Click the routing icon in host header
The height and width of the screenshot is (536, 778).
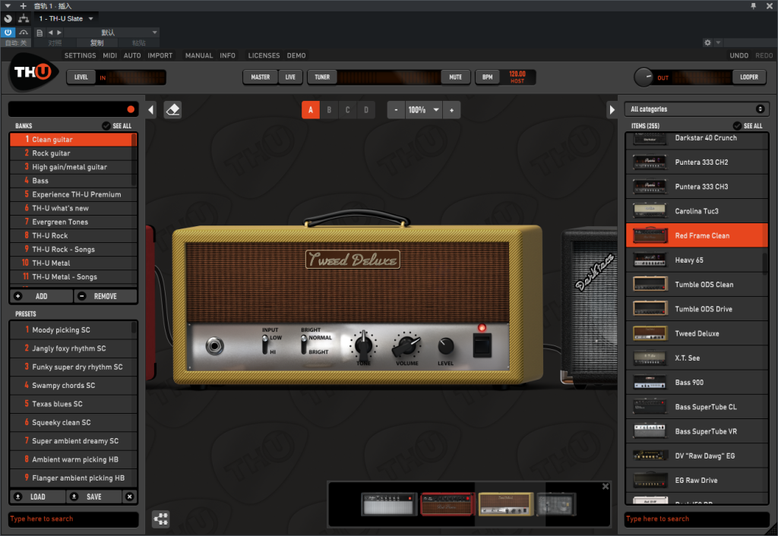click(x=24, y=19)
